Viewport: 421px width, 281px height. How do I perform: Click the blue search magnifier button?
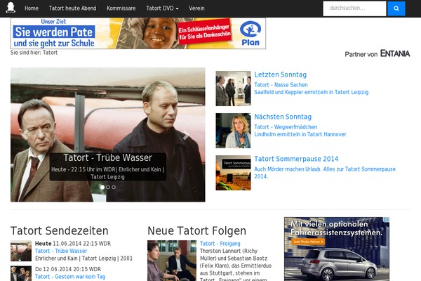(396, 8)
